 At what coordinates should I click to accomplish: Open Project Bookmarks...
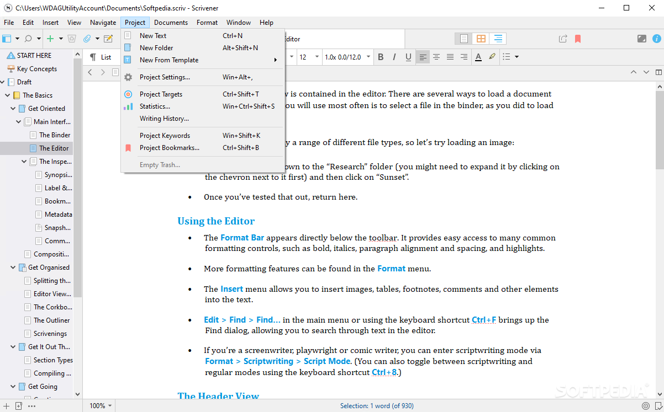[x=203, y=148]
